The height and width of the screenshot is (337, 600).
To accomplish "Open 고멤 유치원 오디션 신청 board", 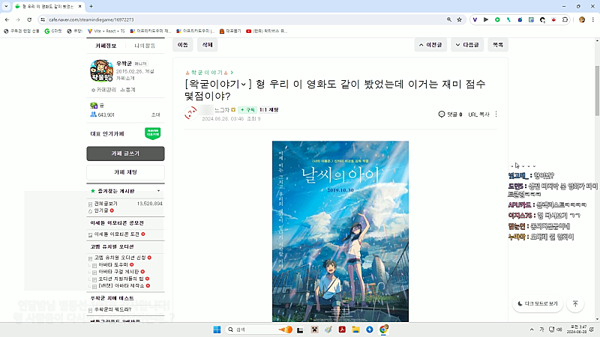I will click(120, 258).
